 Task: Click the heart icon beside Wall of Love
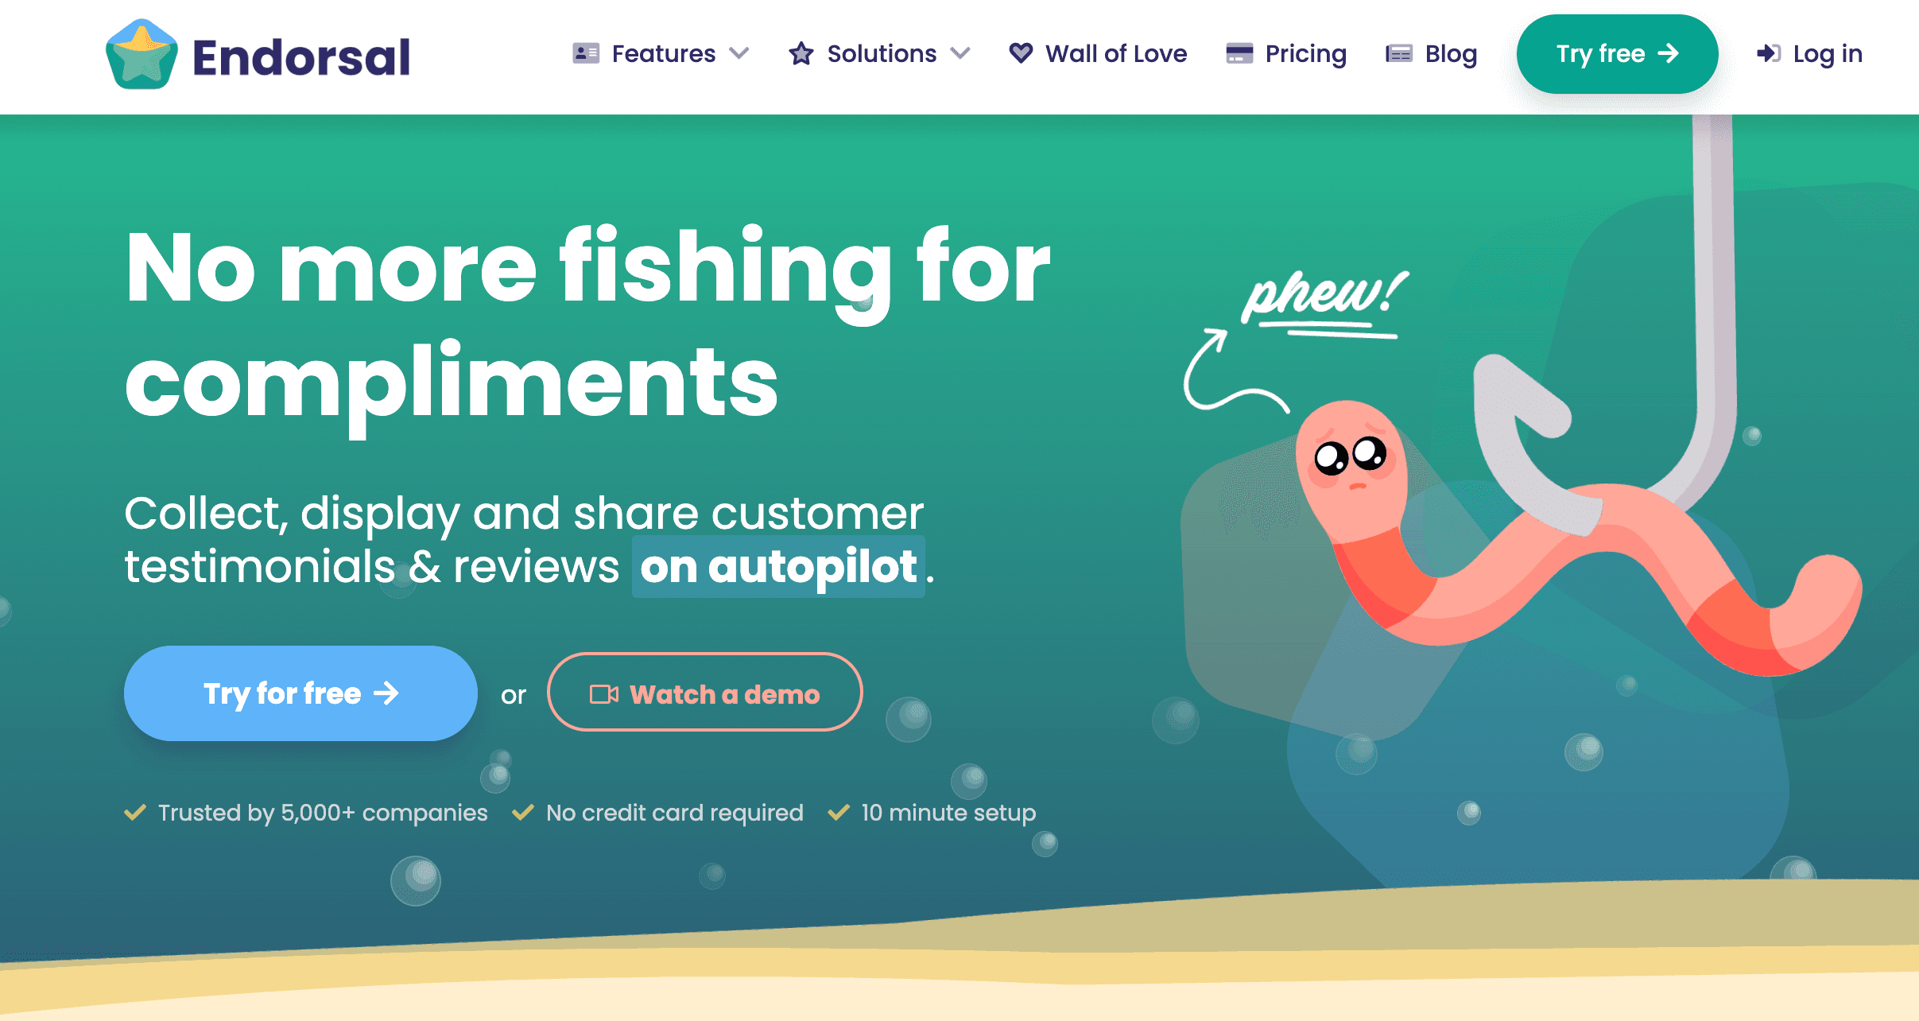click(1021, 52)
